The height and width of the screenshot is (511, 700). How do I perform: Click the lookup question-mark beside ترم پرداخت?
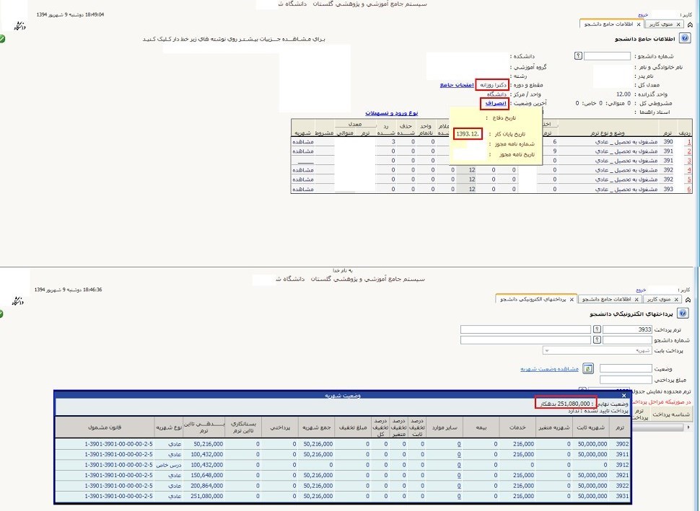[596, 329]
